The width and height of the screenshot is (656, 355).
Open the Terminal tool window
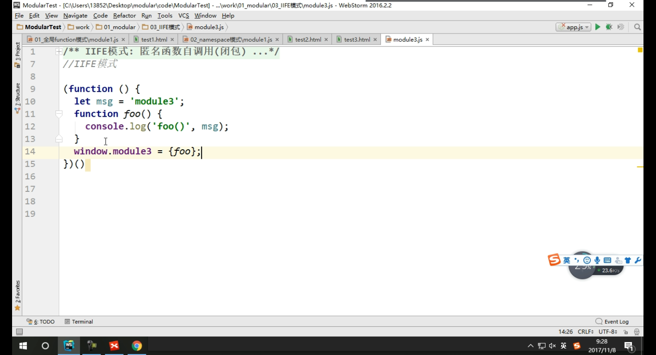click(x=79, y=321)
